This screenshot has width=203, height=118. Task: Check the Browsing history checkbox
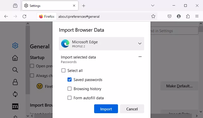point(70,89)
